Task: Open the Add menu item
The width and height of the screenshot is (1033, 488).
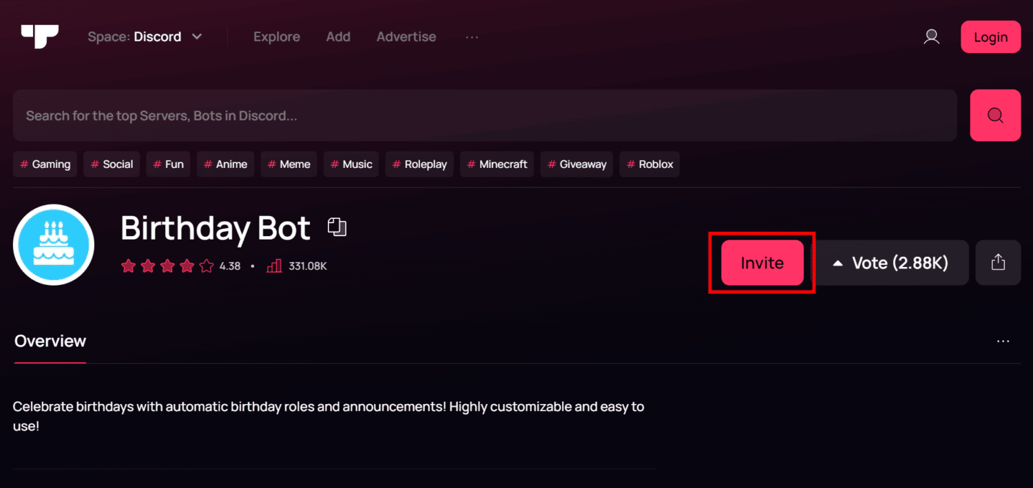Action: pyautogui.click(x=338, y=36)
